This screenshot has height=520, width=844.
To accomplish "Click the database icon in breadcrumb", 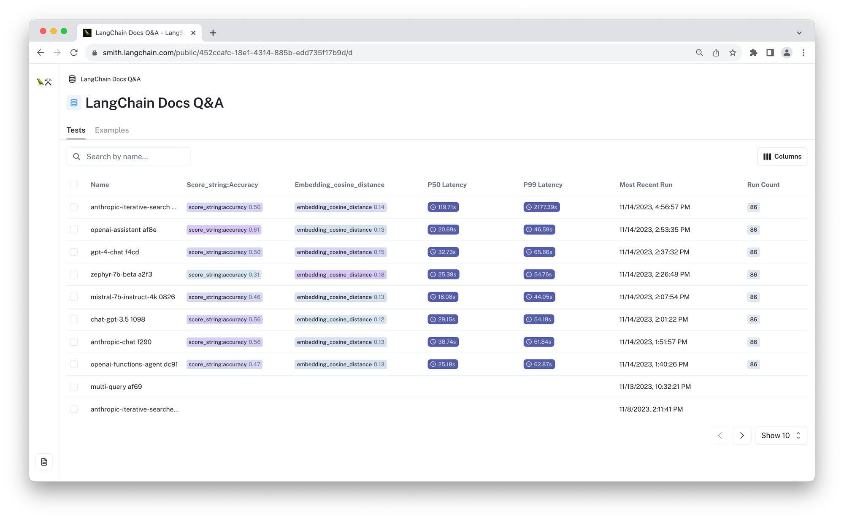I will 72,79.
